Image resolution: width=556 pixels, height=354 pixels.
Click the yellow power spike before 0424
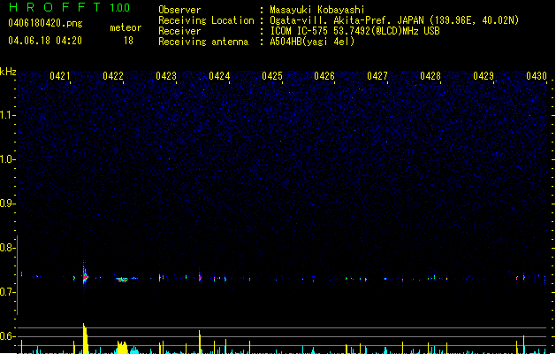[200, 342]
